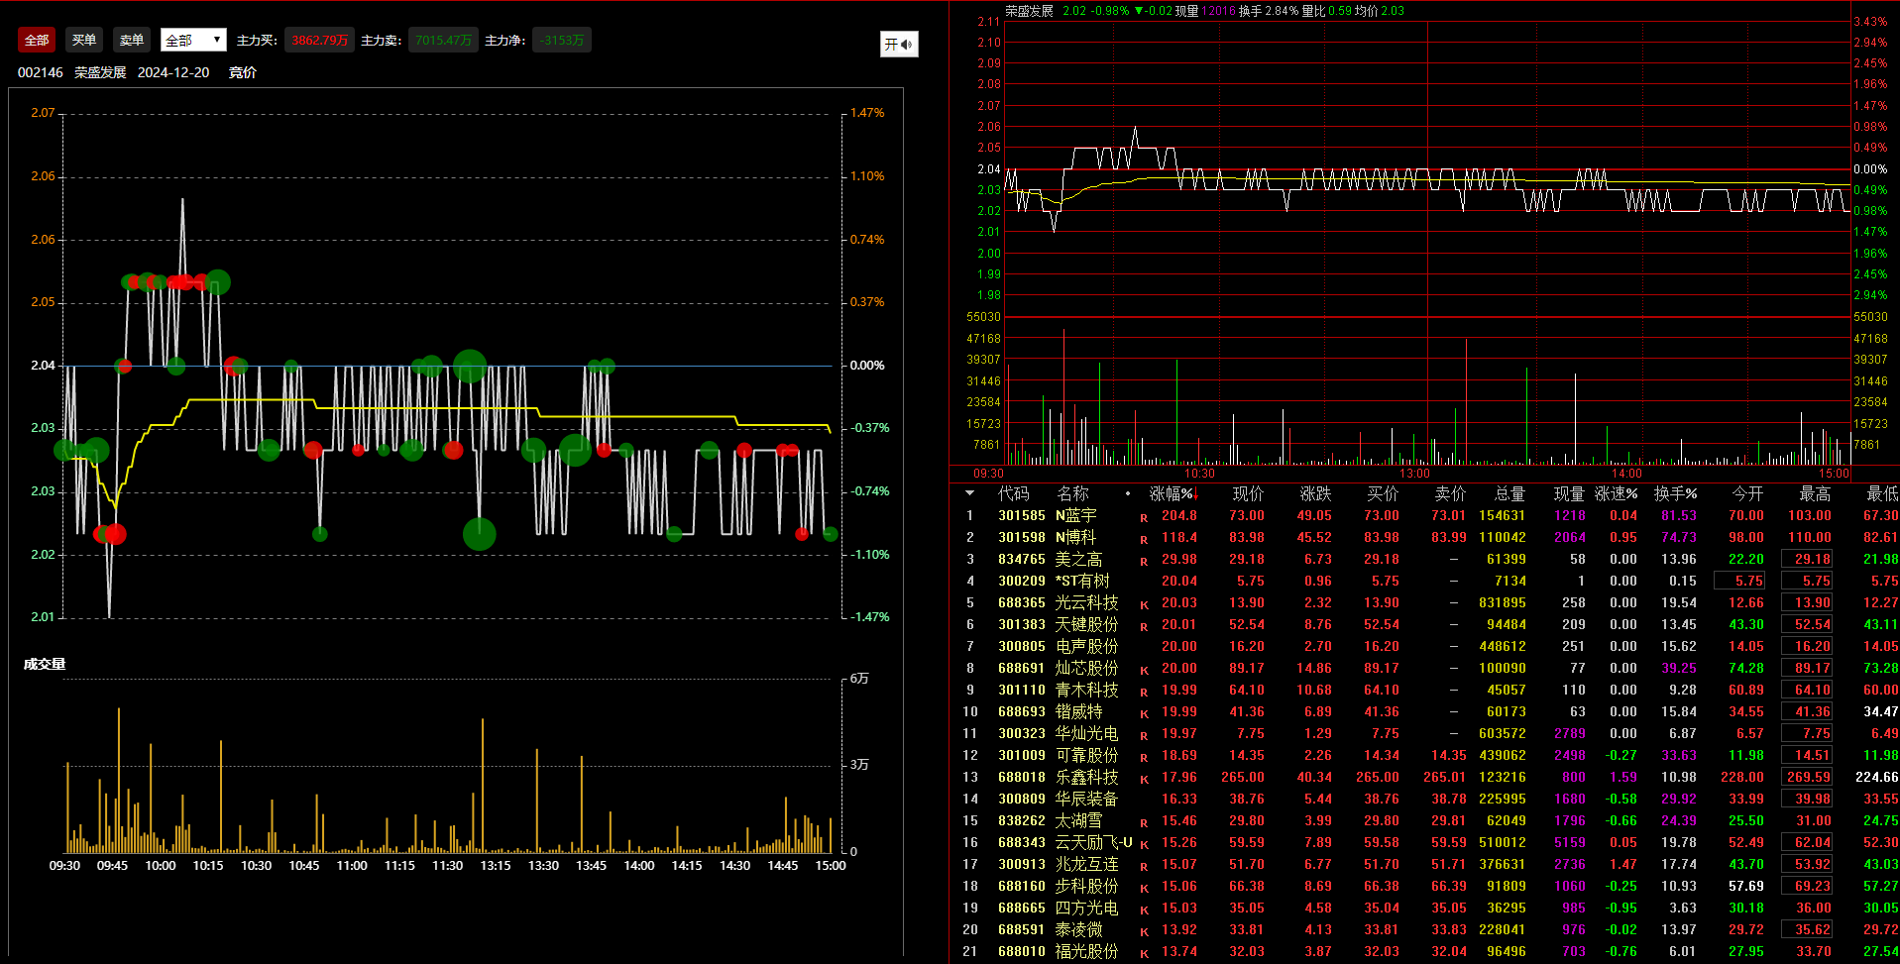Click the red sort arrow beside 涨幅%

[x=1197, y=493]
